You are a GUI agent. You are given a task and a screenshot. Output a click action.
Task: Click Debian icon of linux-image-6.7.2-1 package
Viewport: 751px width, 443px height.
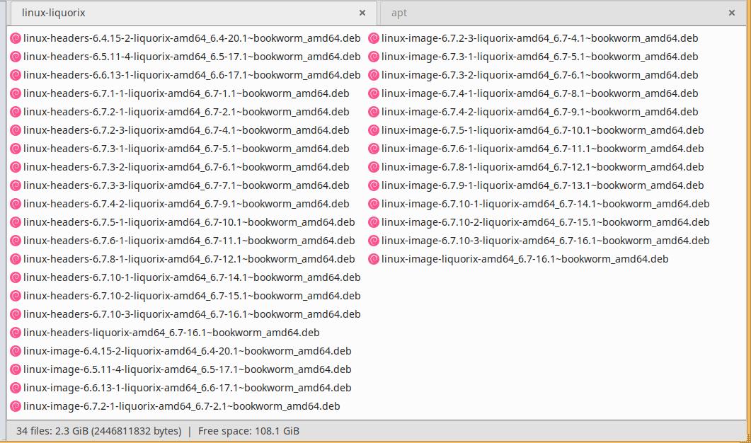(x=16, y=406)
